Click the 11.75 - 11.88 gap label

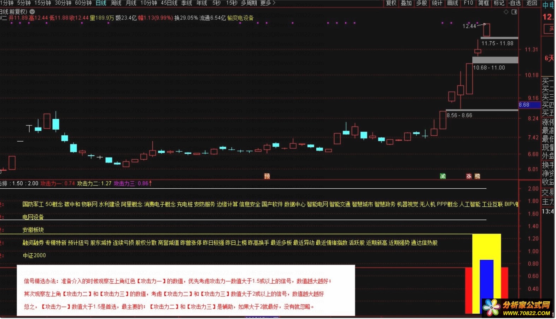tap(497, 43)
